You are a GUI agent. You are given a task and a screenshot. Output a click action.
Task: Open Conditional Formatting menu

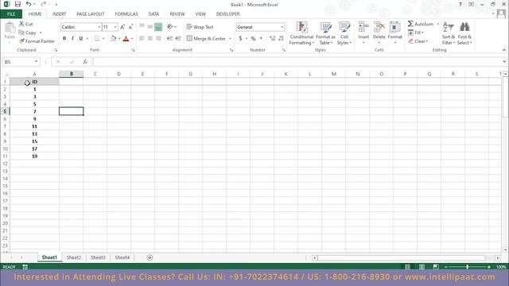point(301,33)
